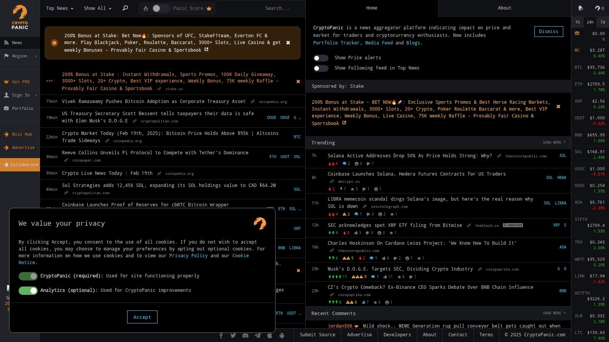Open the Blogs link
609x342 pixels.
pos(413,43)
